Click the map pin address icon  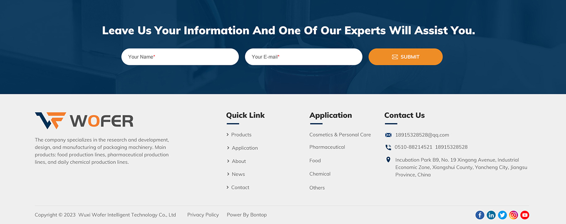coord(388,160)
